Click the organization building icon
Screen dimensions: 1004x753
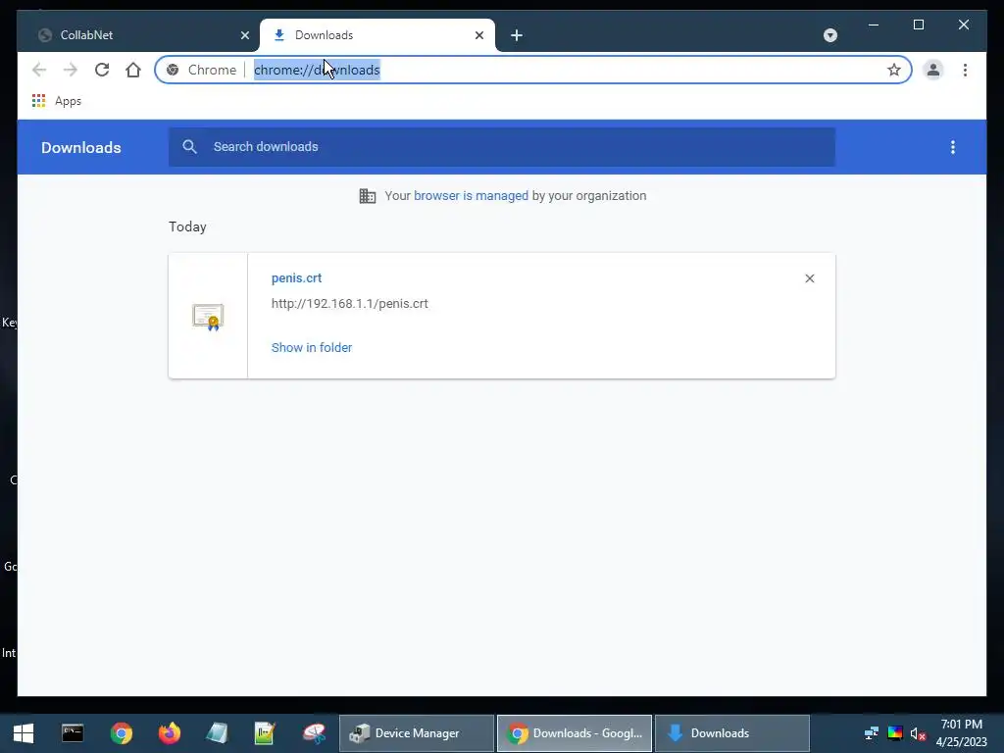pos(368,196)
